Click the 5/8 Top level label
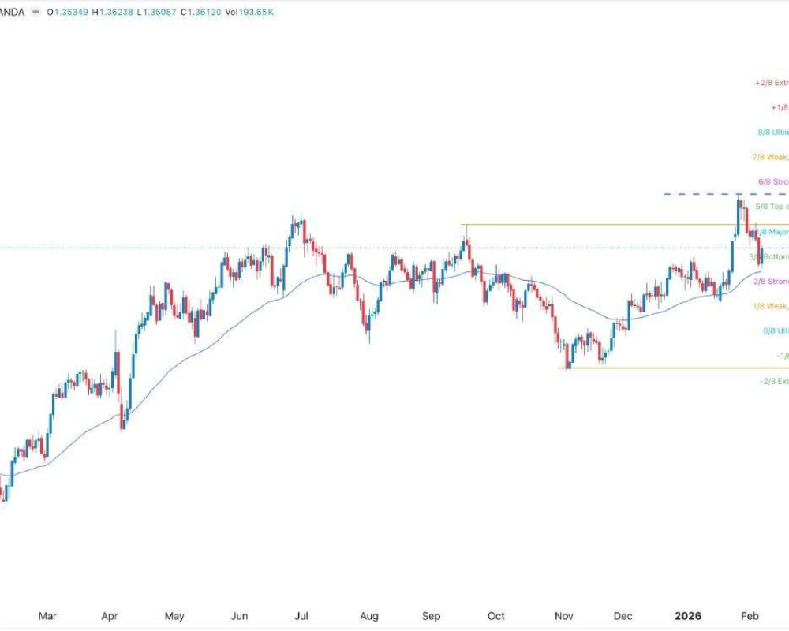The width and height of the screenshot is (789, 631). 771,207
